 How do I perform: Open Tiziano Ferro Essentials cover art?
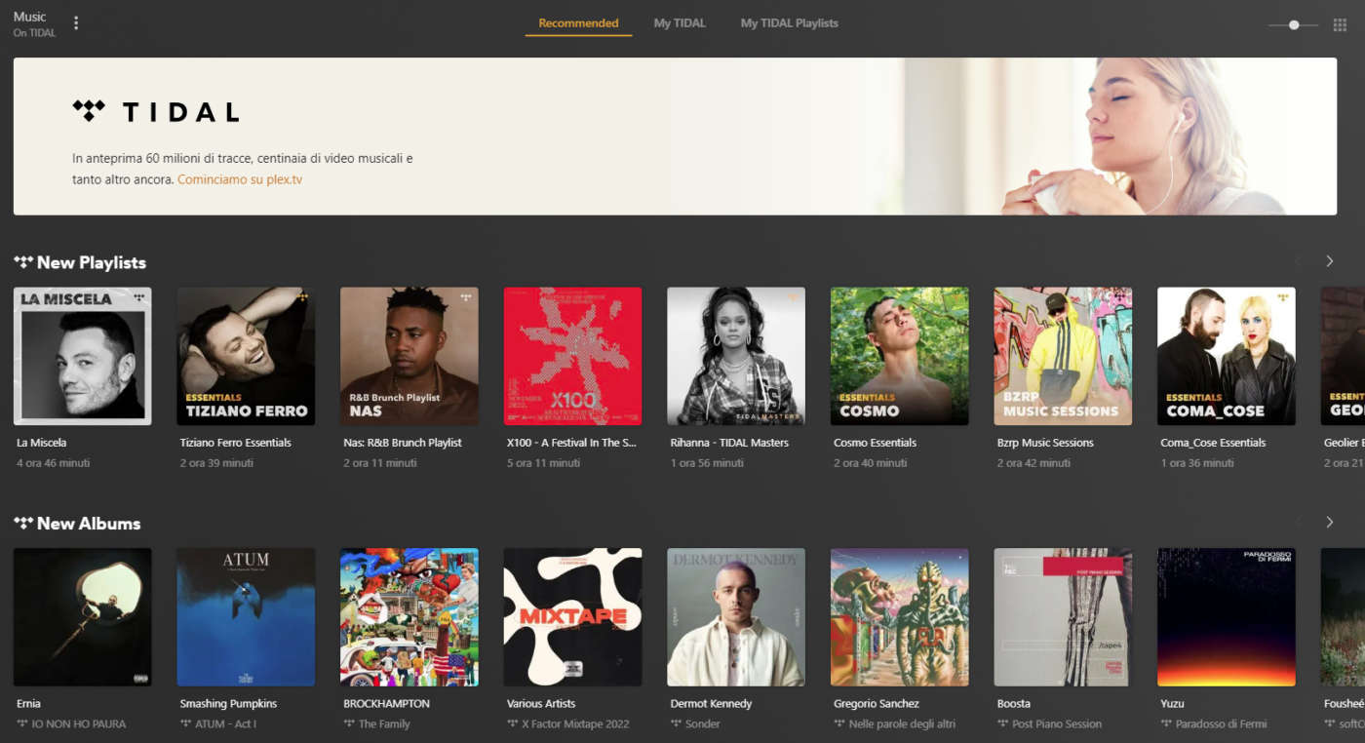point(246,356)
